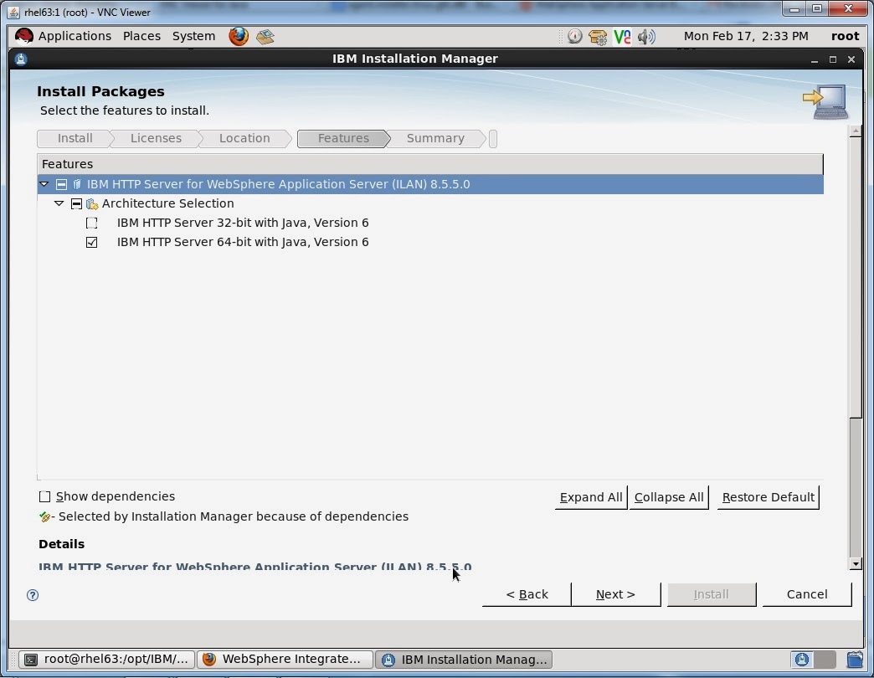Image resolution: width=874 pixels, height=678 pixels.
Task: Click the help question mark icon
Action: 32,595
